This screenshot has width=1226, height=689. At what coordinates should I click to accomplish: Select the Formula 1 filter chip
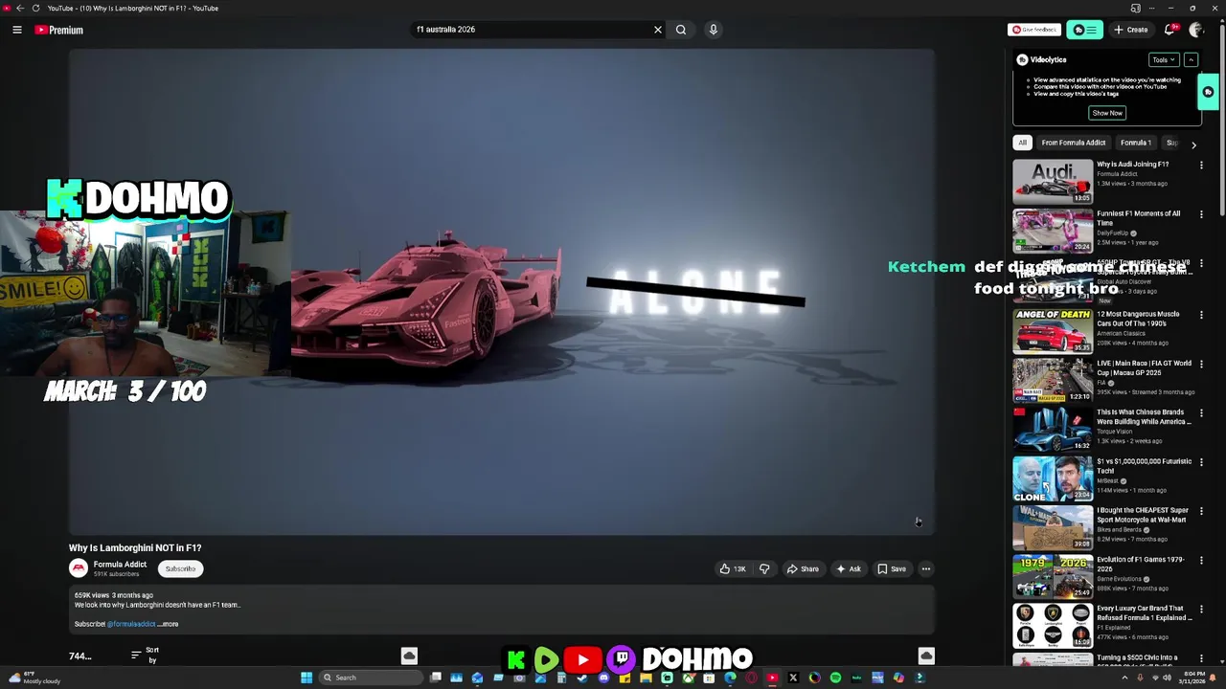[x=1136, y=143]
